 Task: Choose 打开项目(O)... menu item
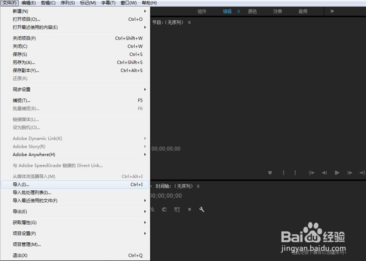[75, 19]
